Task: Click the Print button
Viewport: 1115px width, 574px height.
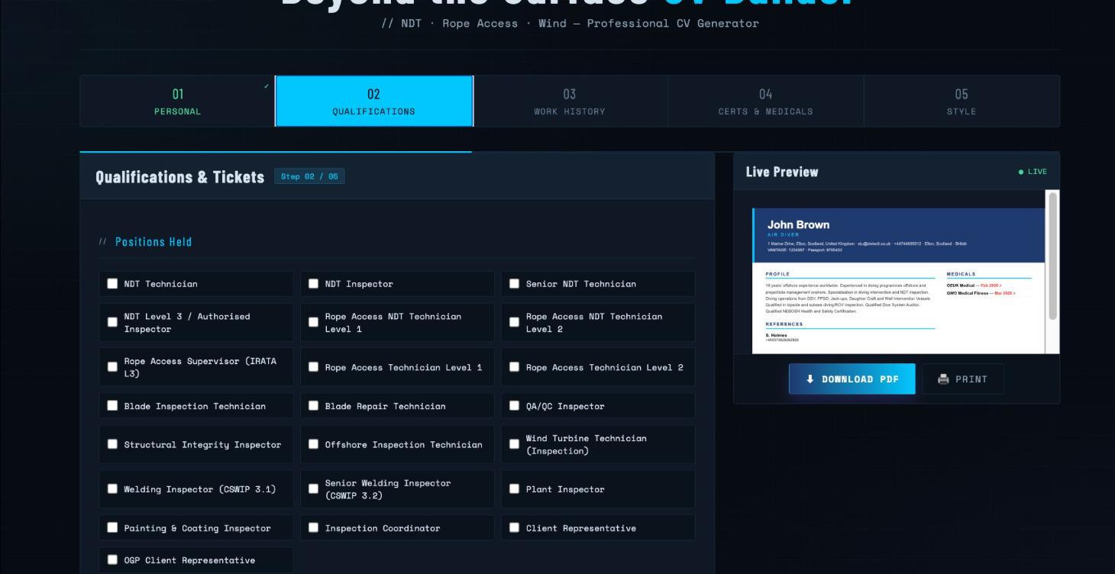Action: click(962, 379)
